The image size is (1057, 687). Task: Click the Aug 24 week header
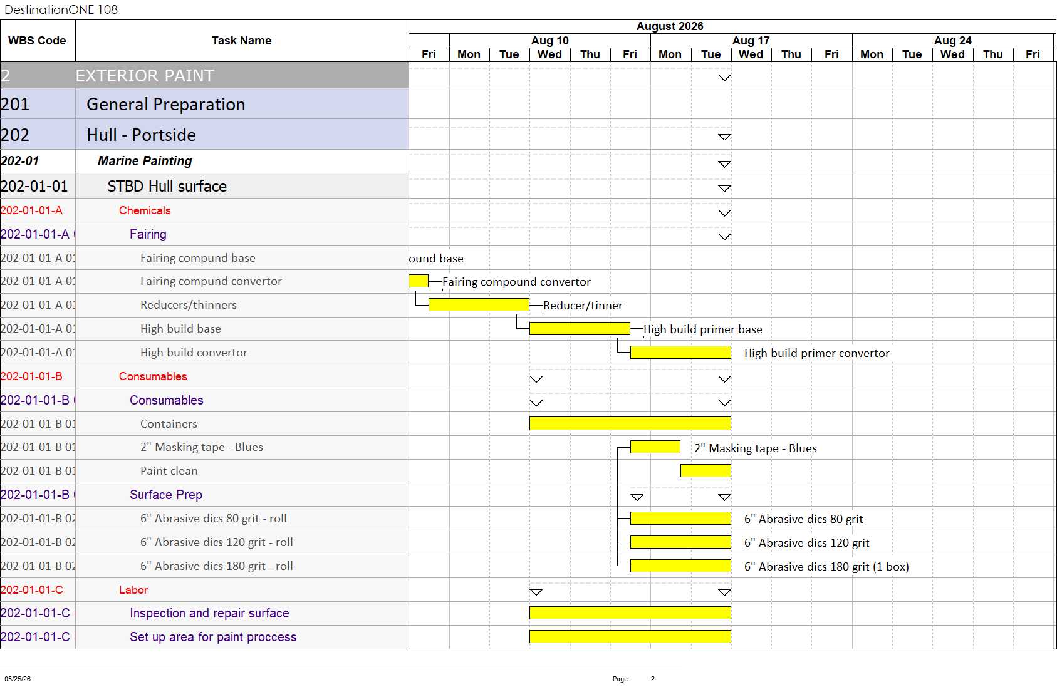pyautogui.click(x=953, y=41)
